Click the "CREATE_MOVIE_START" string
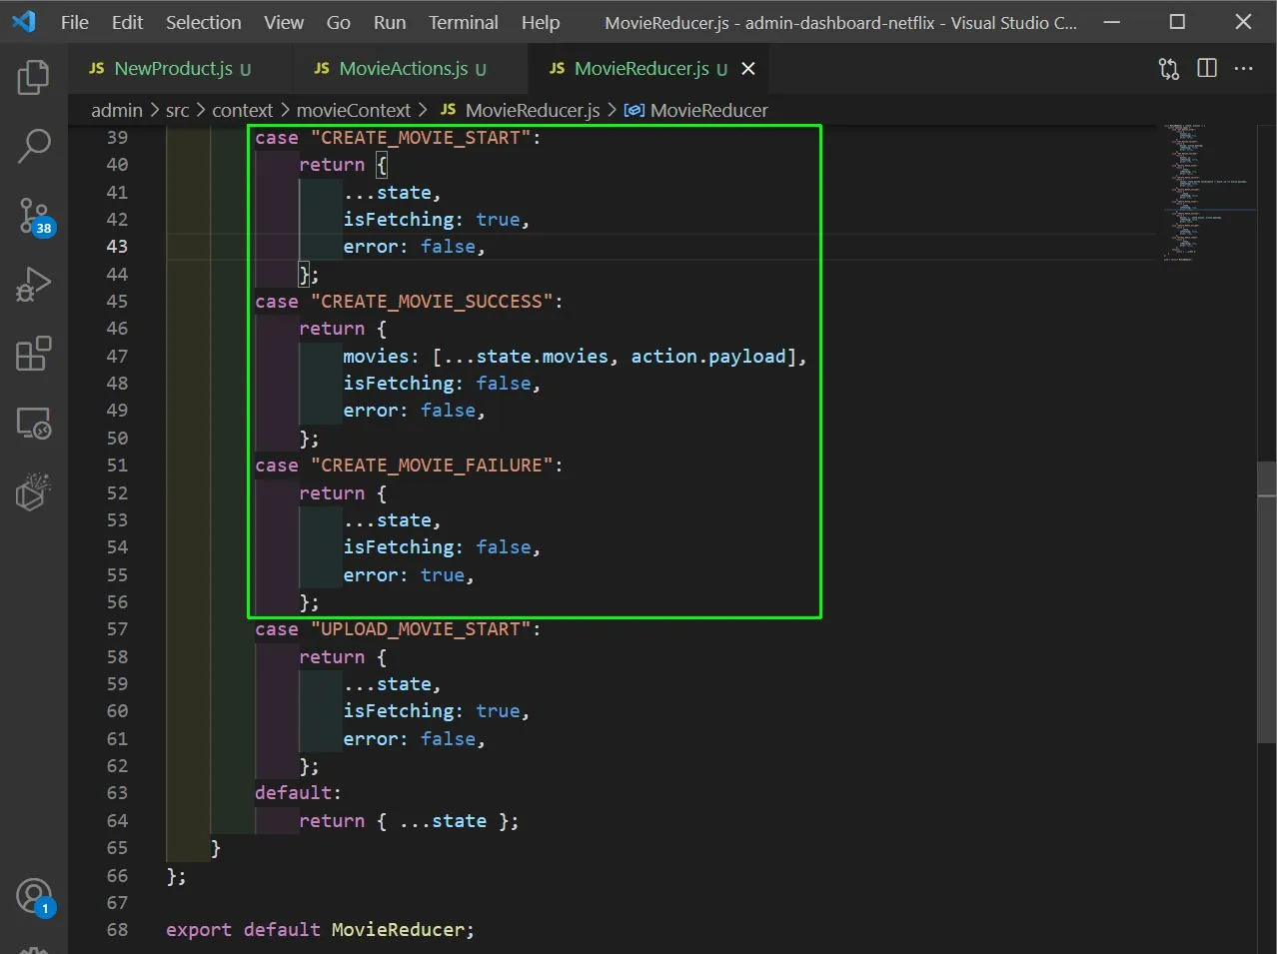The width and height of the screenshot is (1277, 954). pos(420,138)
